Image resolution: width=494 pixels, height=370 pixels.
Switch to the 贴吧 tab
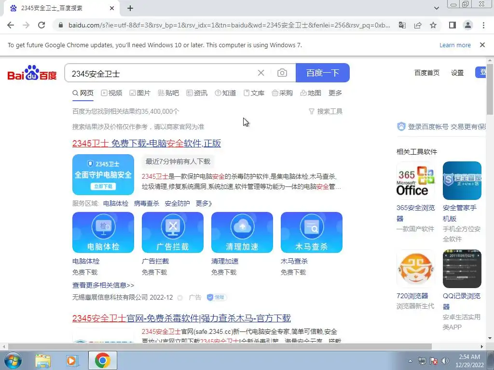pyautogui.click(x=168, y=93)
